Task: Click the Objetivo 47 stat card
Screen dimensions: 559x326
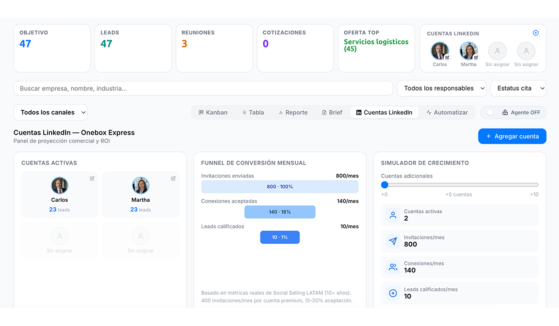Action: [x=52, y=48]
